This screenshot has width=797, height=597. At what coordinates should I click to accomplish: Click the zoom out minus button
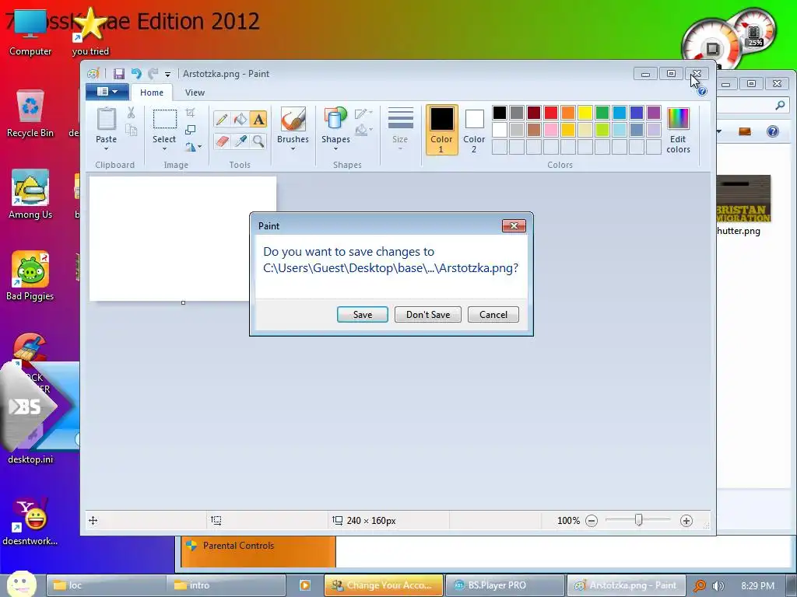coord(592,521)
